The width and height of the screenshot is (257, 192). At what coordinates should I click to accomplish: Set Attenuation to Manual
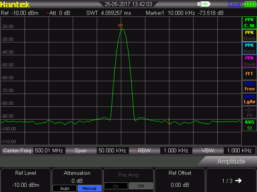pyautogui.click(x=90, y=188)
